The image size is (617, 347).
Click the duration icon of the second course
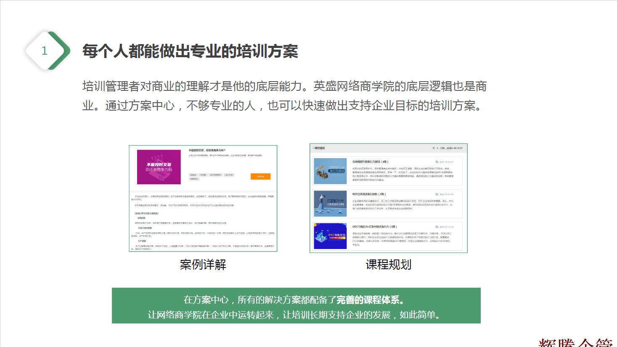pyautogui.click(x=437, y=194)
